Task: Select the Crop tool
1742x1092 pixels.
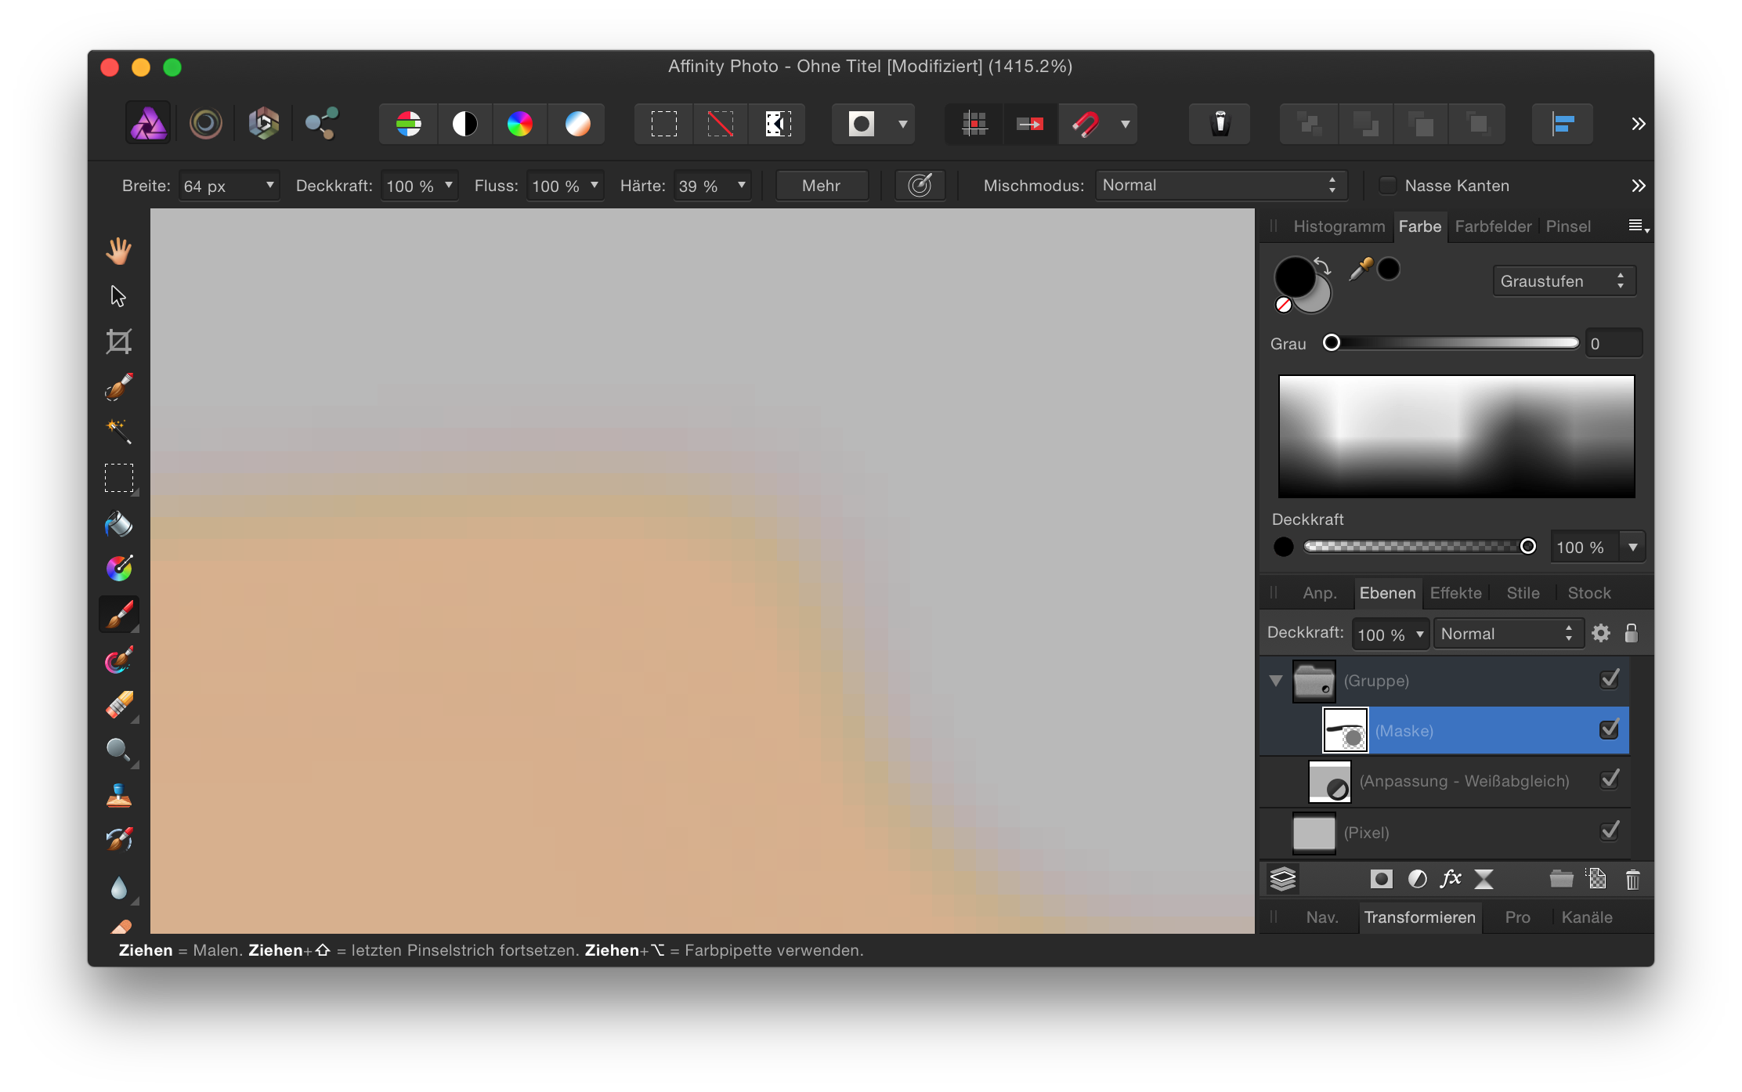Action: click(119, 342)
